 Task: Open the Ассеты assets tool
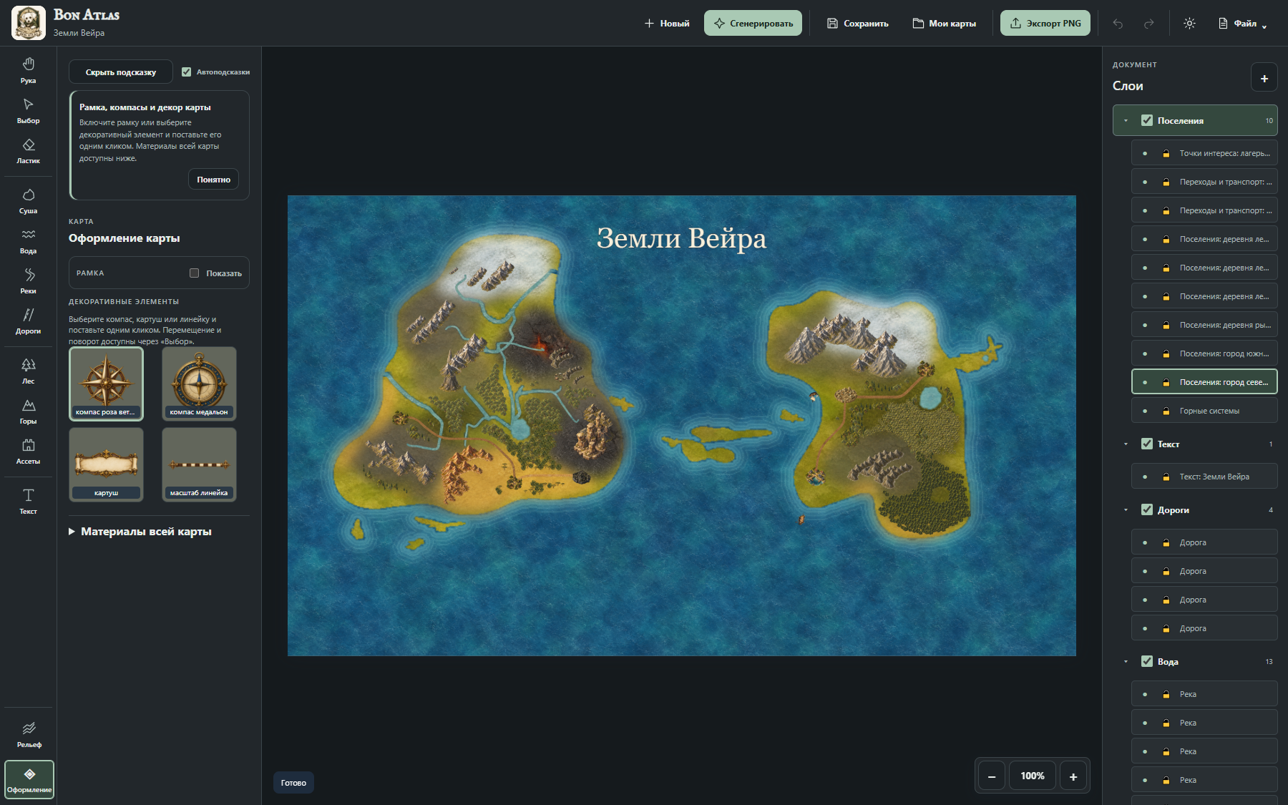point(29,451)
